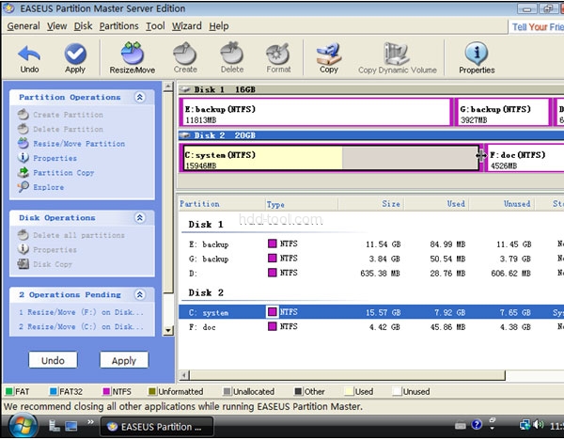The width and height of the screenshot is (564, 440).
Task: Open the Tool menu
Action: point(155,26)
